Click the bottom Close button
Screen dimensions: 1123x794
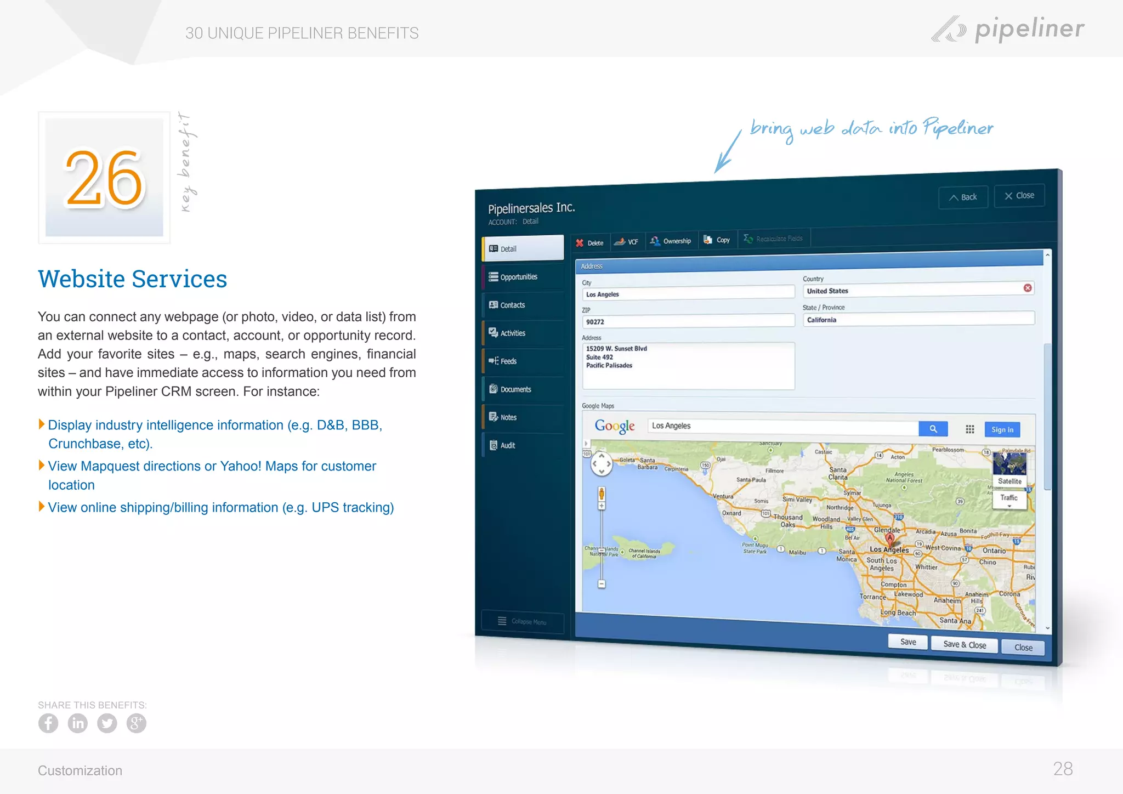point(1023,648)
